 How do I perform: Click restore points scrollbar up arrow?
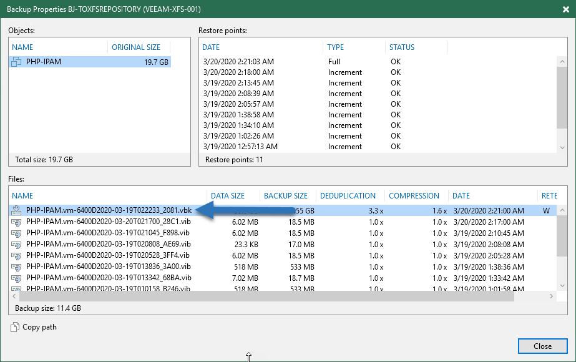pos(562,62)
